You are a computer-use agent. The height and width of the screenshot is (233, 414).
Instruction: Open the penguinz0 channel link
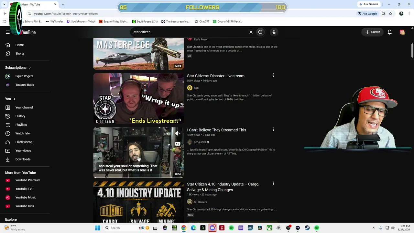pyautogui.click(x=200, y=142)
